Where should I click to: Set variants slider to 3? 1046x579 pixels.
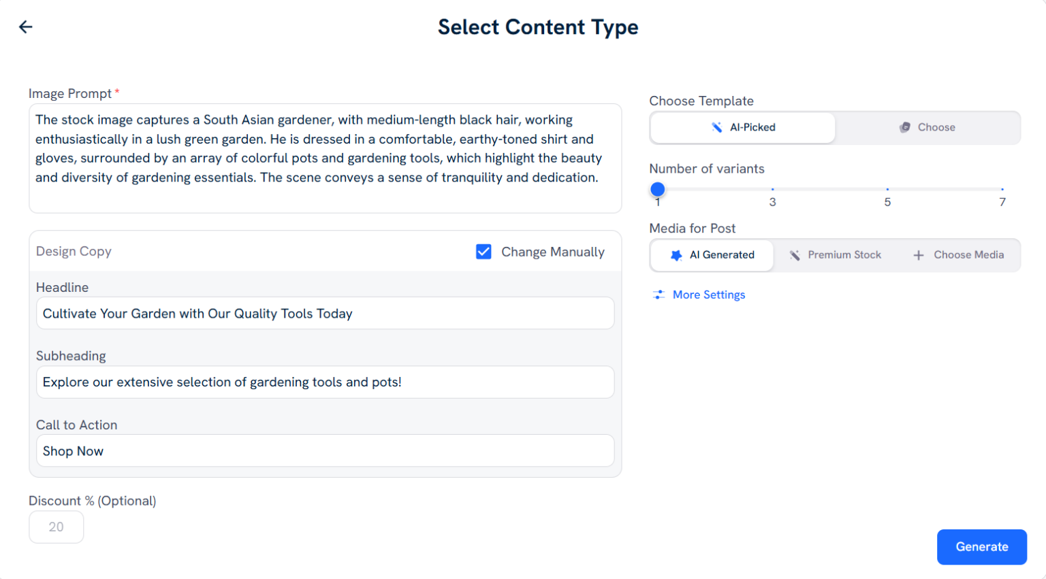click(772, 189)
